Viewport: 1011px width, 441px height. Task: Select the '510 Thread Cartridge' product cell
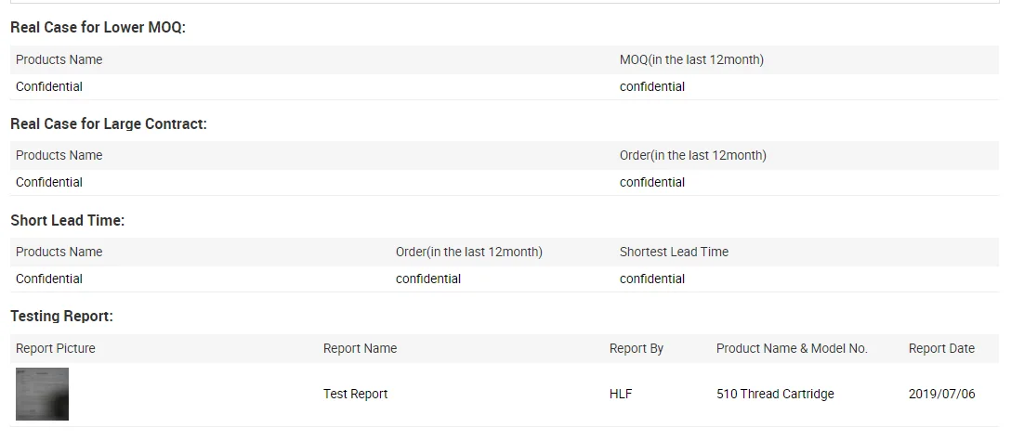click(775, 394)
